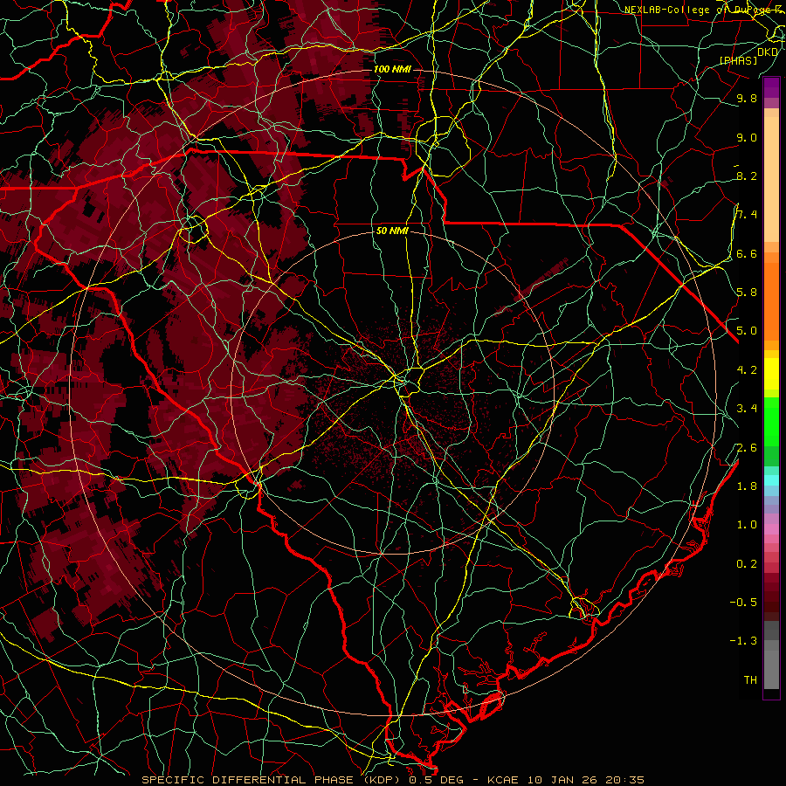Click the 7.4 scale label
Screen dimensions: 786x786
tap(747, 215)
